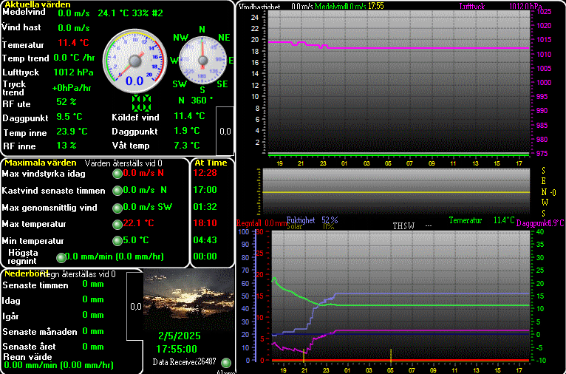Click the 01:32 time entry
The height and width of the screenshot is (374, 566).
pyautogui.click(x=205, y=206)
